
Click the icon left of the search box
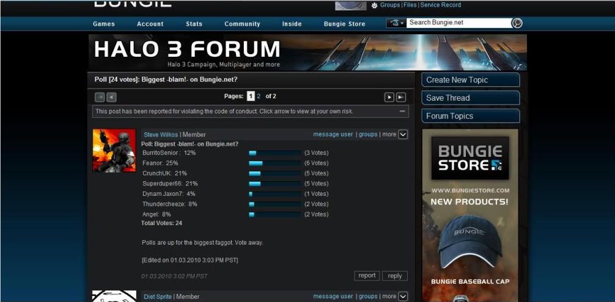(x=396, y=23)
